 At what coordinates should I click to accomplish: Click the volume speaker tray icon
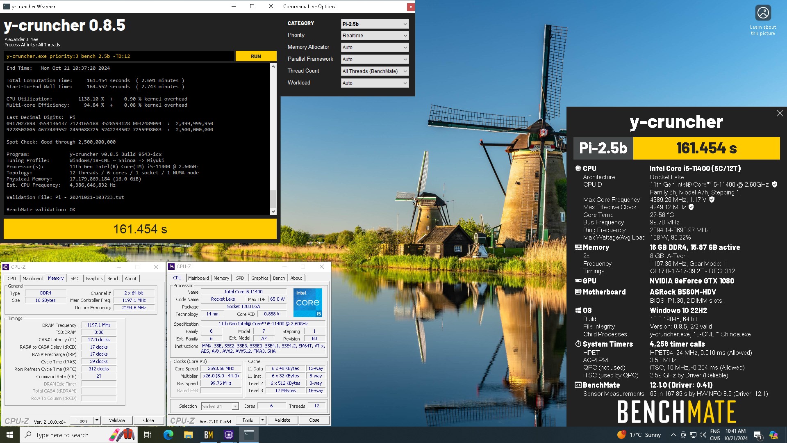[x=703, y=435]
